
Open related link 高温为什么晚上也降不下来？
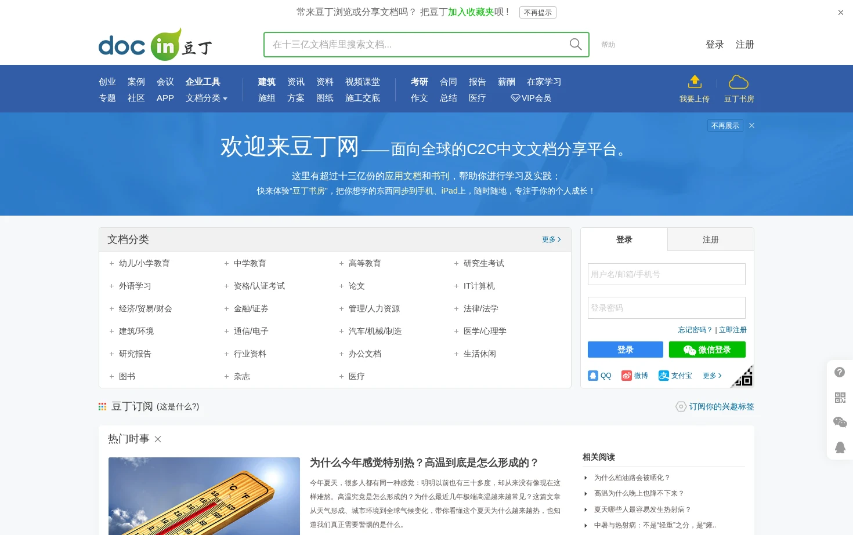(639, 493)
